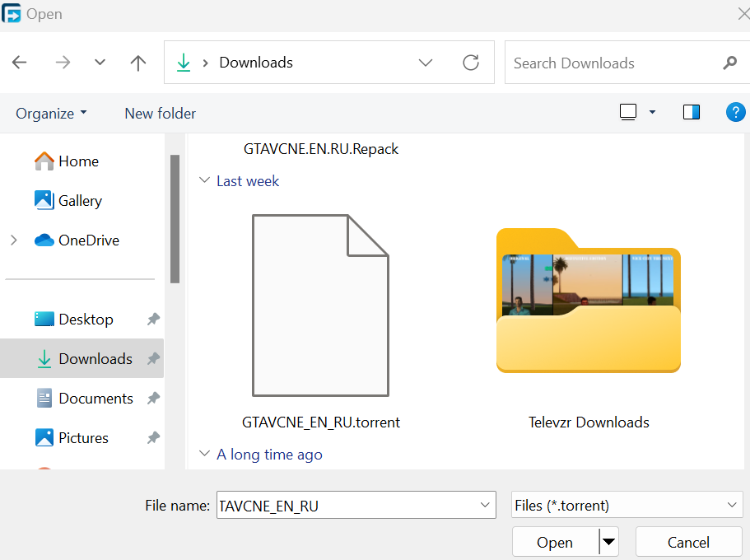
Task: Expand the file type filter dropdown
Action: click(732, 505)
